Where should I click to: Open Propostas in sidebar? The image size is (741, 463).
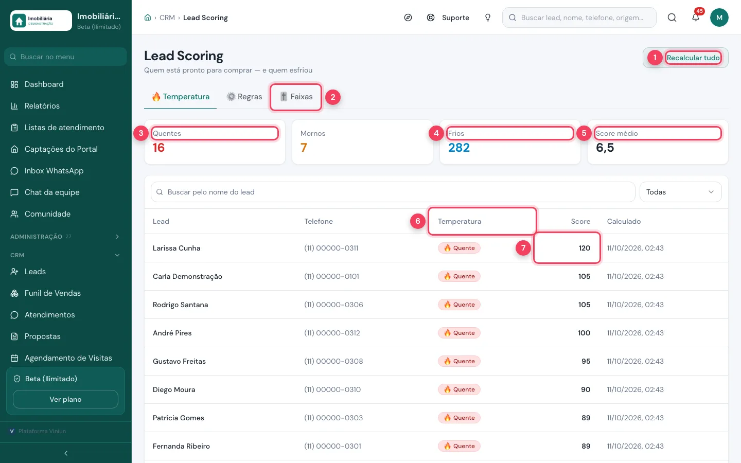pos(66,336)
